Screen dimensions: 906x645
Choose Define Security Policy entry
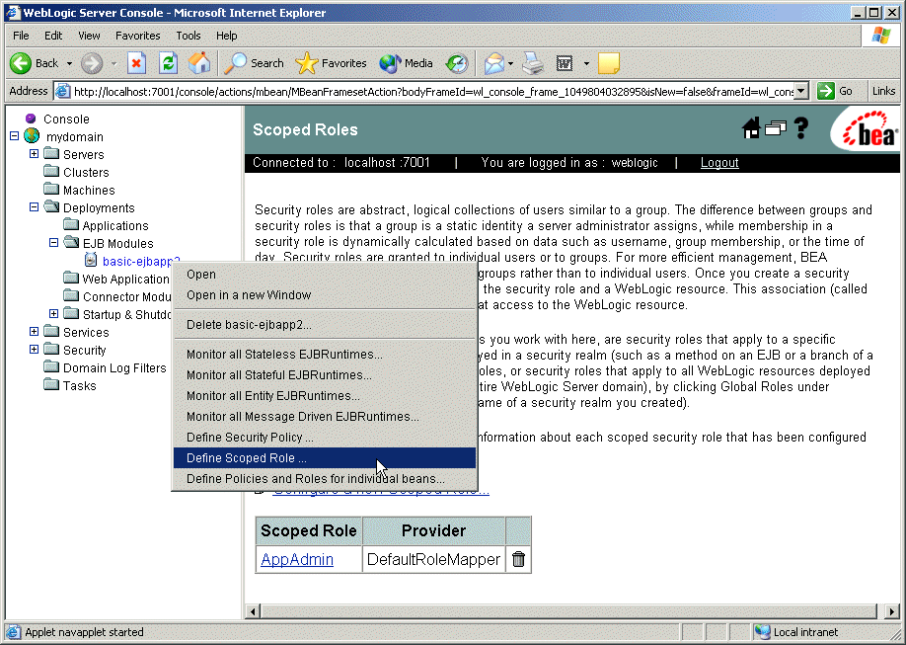point(324,438)
